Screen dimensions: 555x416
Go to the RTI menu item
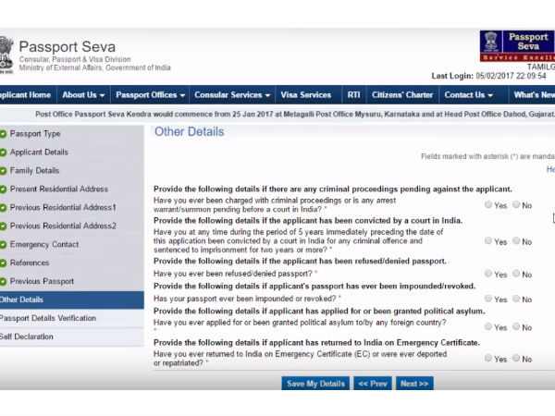pos(353,95)
